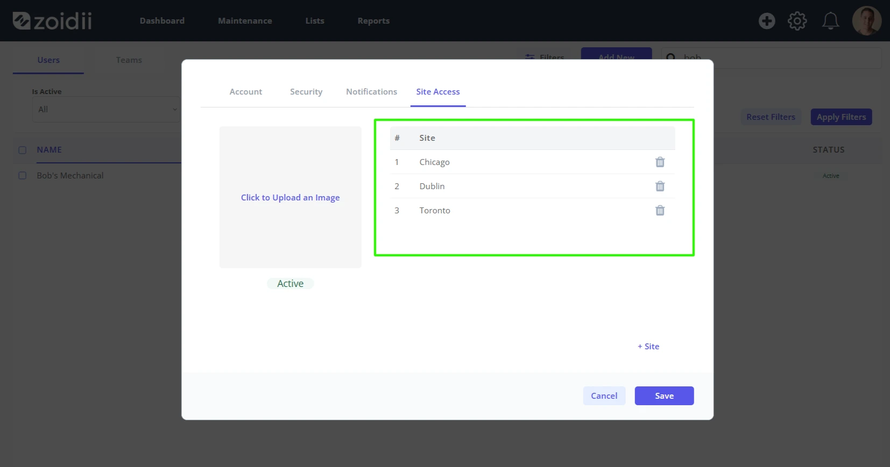This screenshot has width=890, height=467.
Task: Open settings gear in top bar
Action: click(x=797, y=21)
